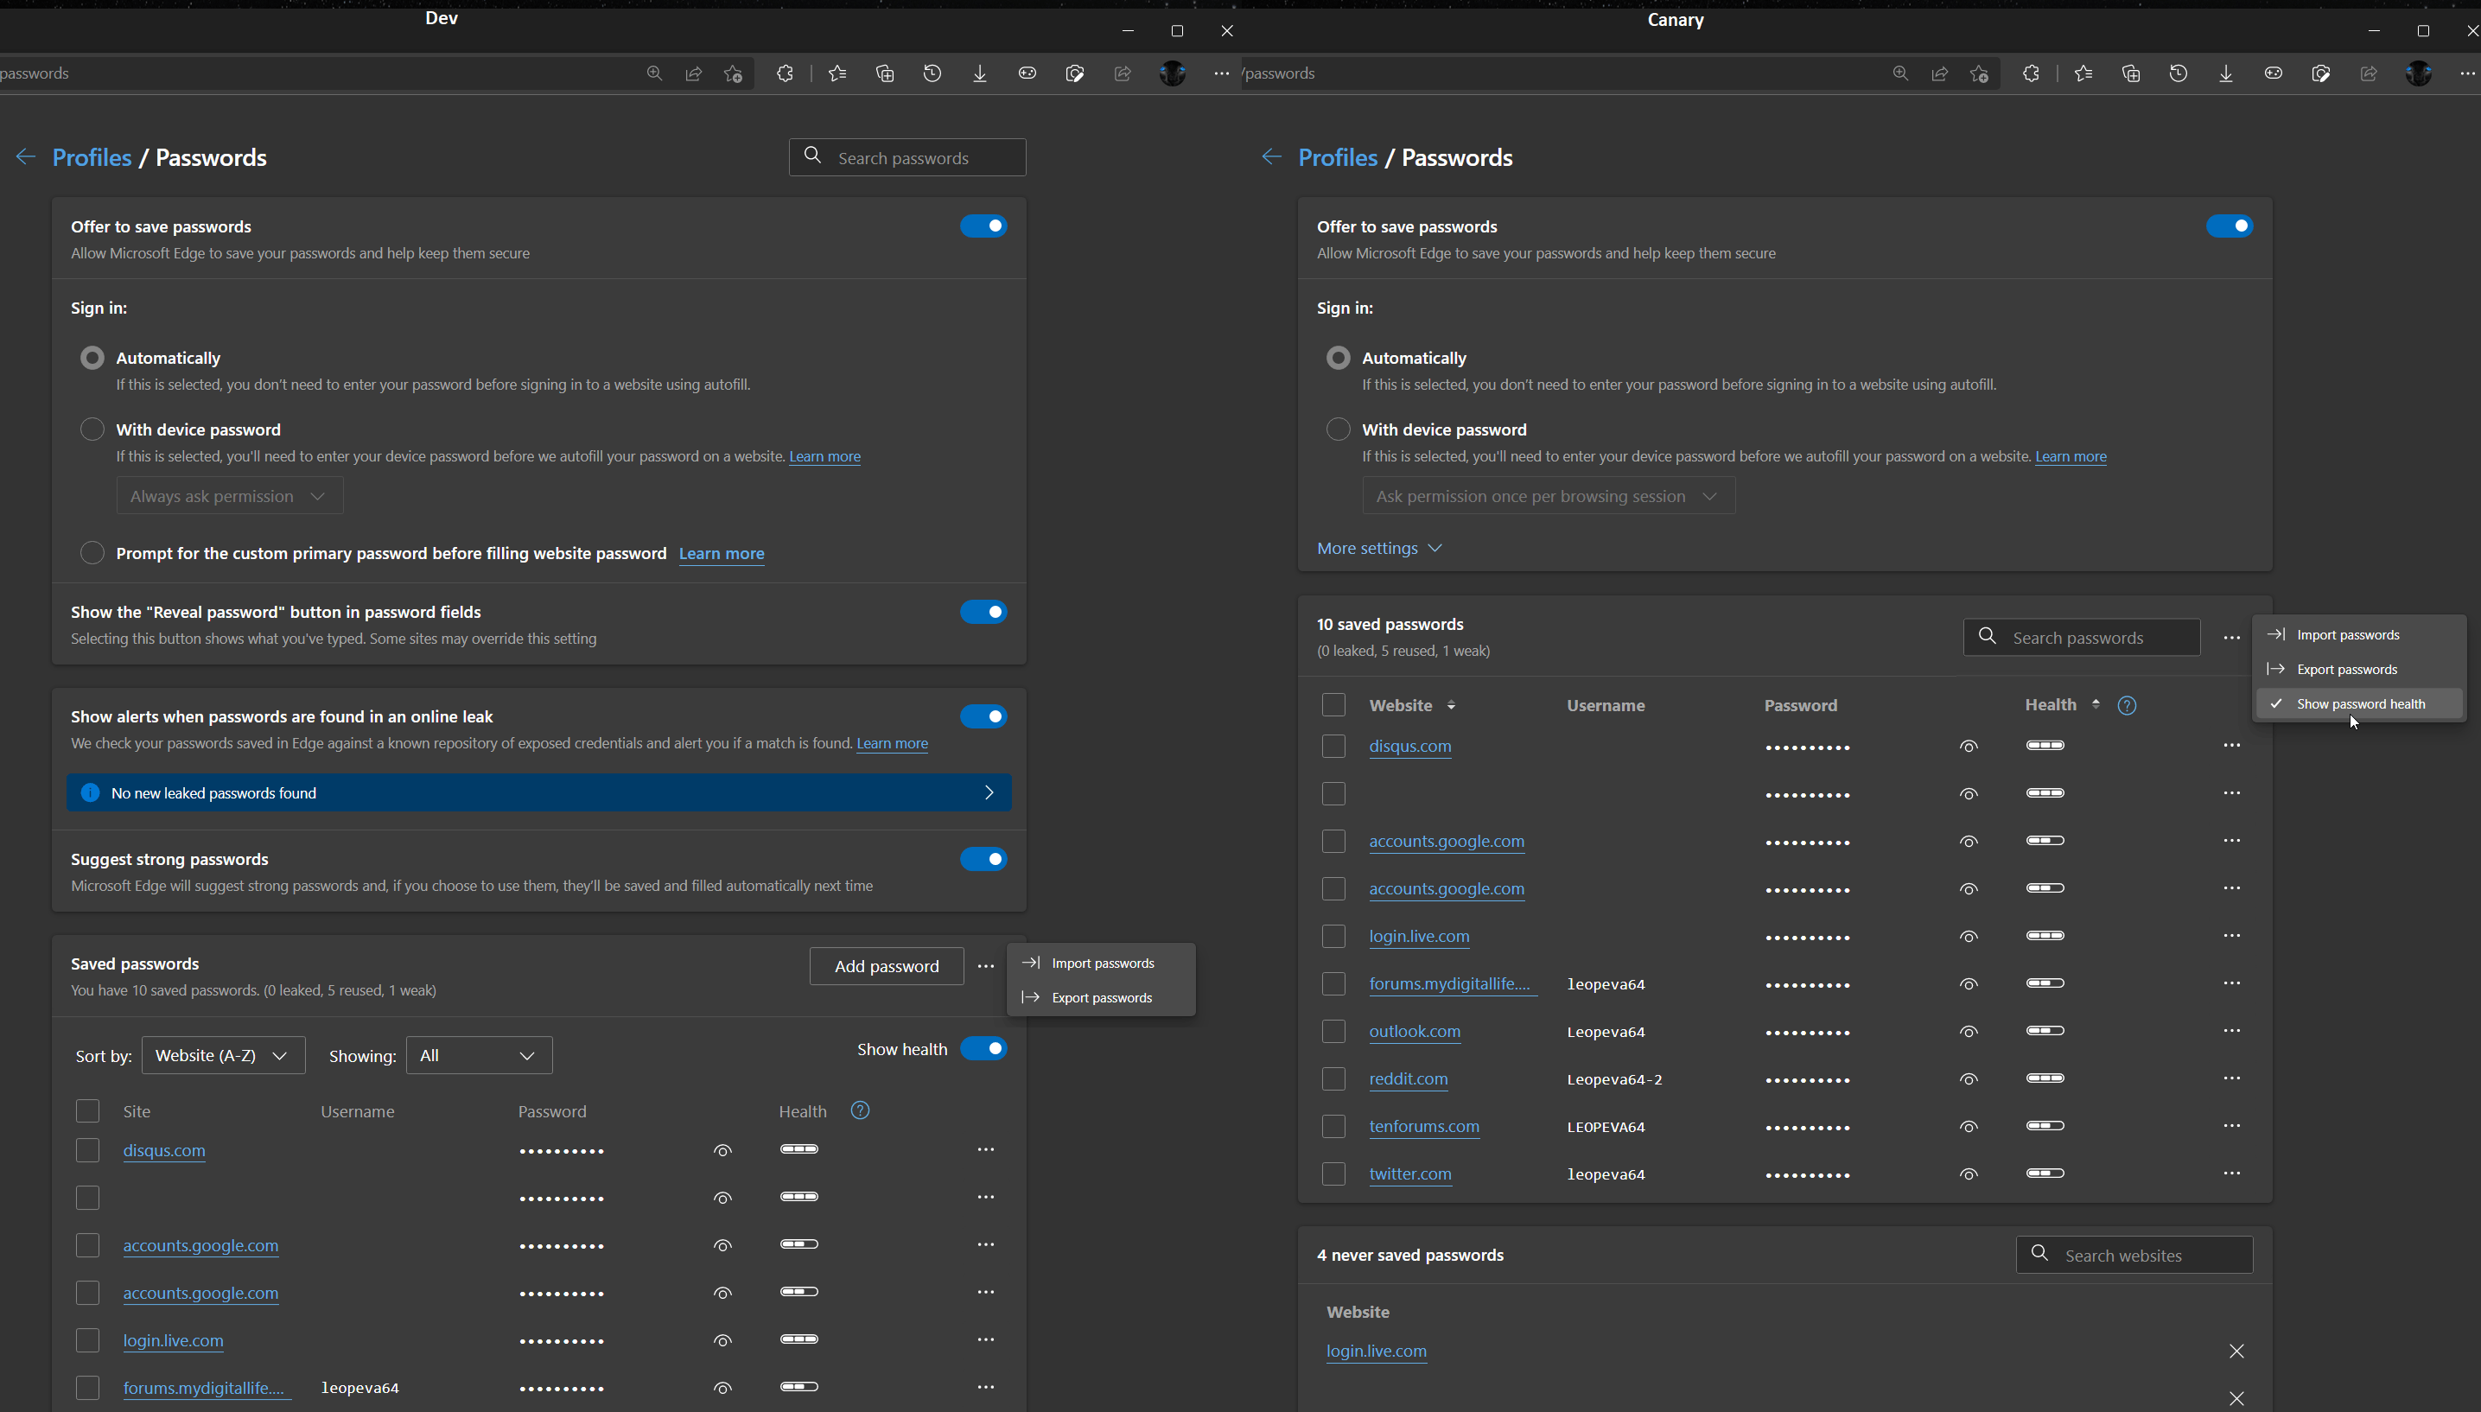2481x1412 pixels.
Task: Click Health help icon in Canary table header
Action: click(x=2126, y=705)
